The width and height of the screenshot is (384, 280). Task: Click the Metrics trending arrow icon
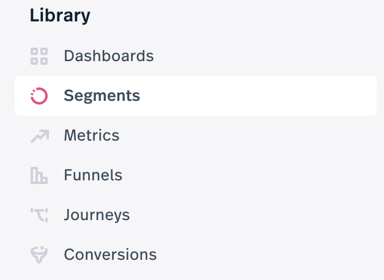[x=40, y=136]
